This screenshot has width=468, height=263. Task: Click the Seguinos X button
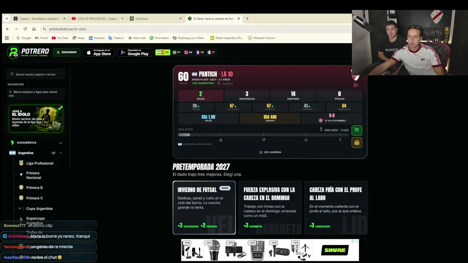tap(67, 52)
